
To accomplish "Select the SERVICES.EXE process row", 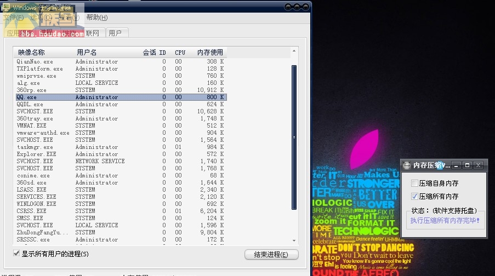I will coord(121,197).
